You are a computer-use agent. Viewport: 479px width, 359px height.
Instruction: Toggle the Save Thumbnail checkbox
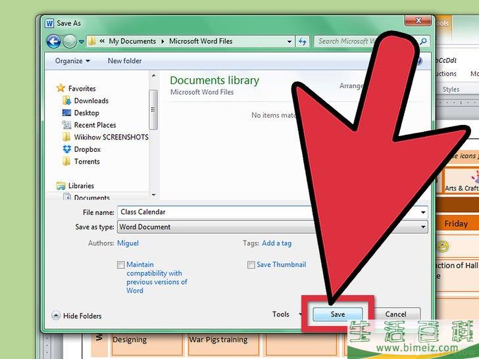click(251, 265)
